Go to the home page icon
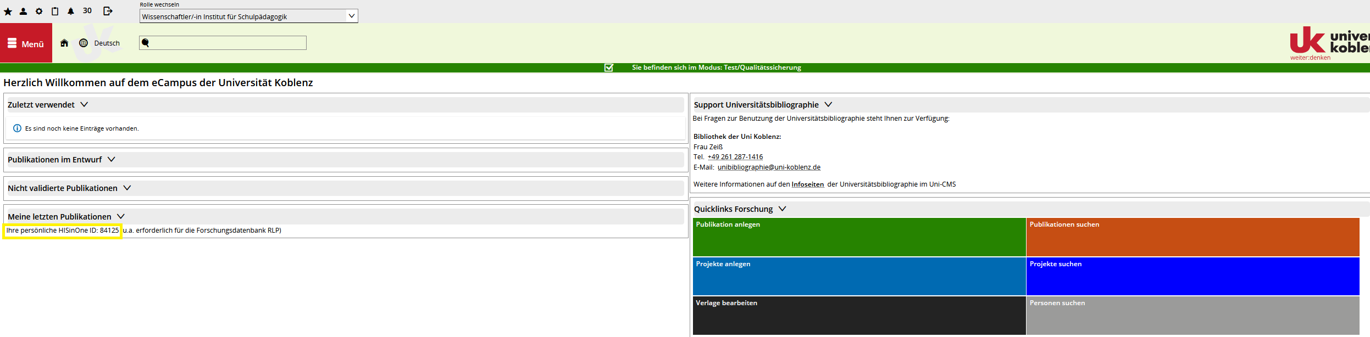Viewport: 1370px width, 337px height. (64, 43)
